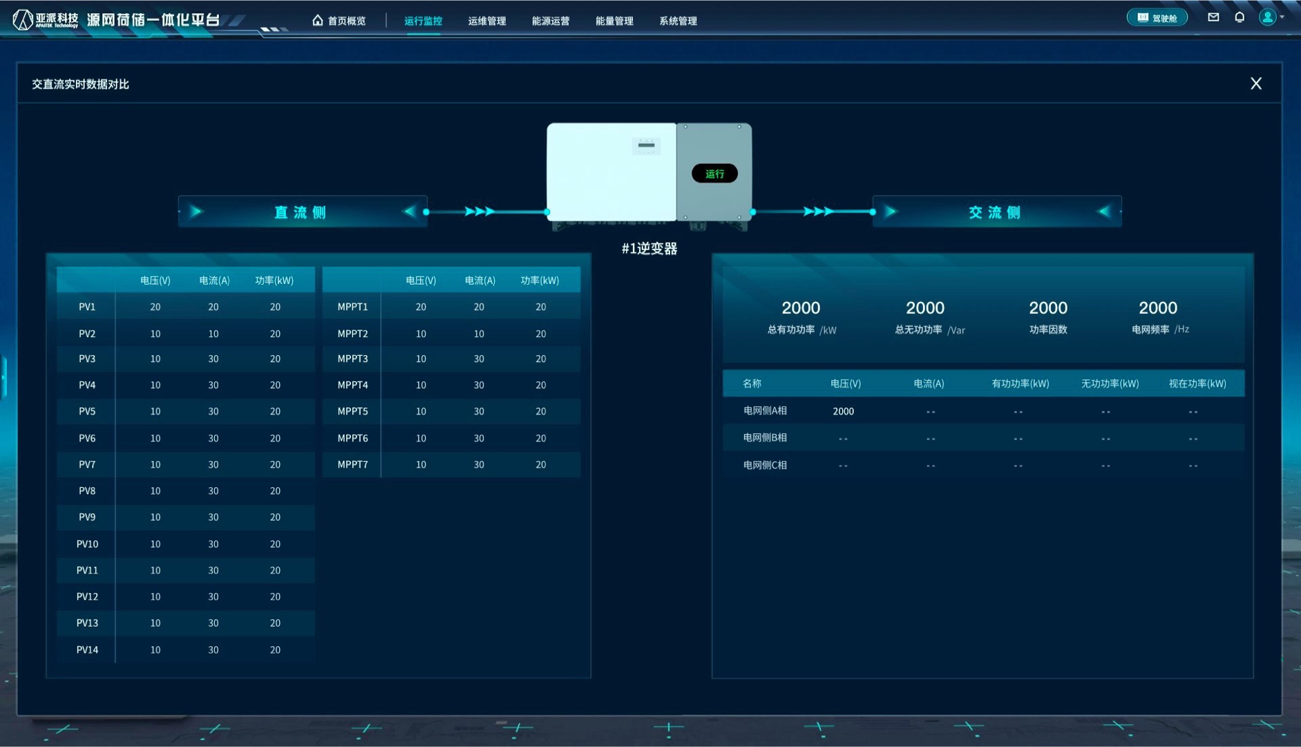Click the #1逆变器 inverter image
The width and height of the screenshot is (1301, 747).
pyautogui.click(x=649, y=176)
